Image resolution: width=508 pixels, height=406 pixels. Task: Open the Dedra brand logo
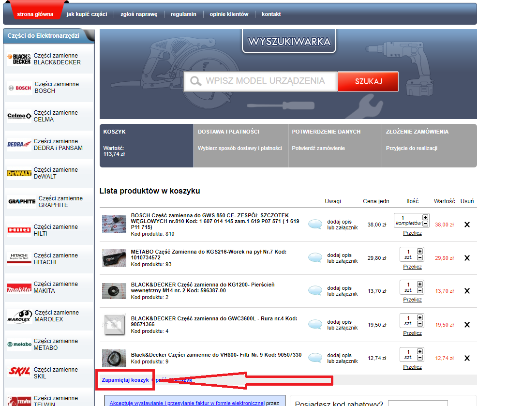click(19, 145)
